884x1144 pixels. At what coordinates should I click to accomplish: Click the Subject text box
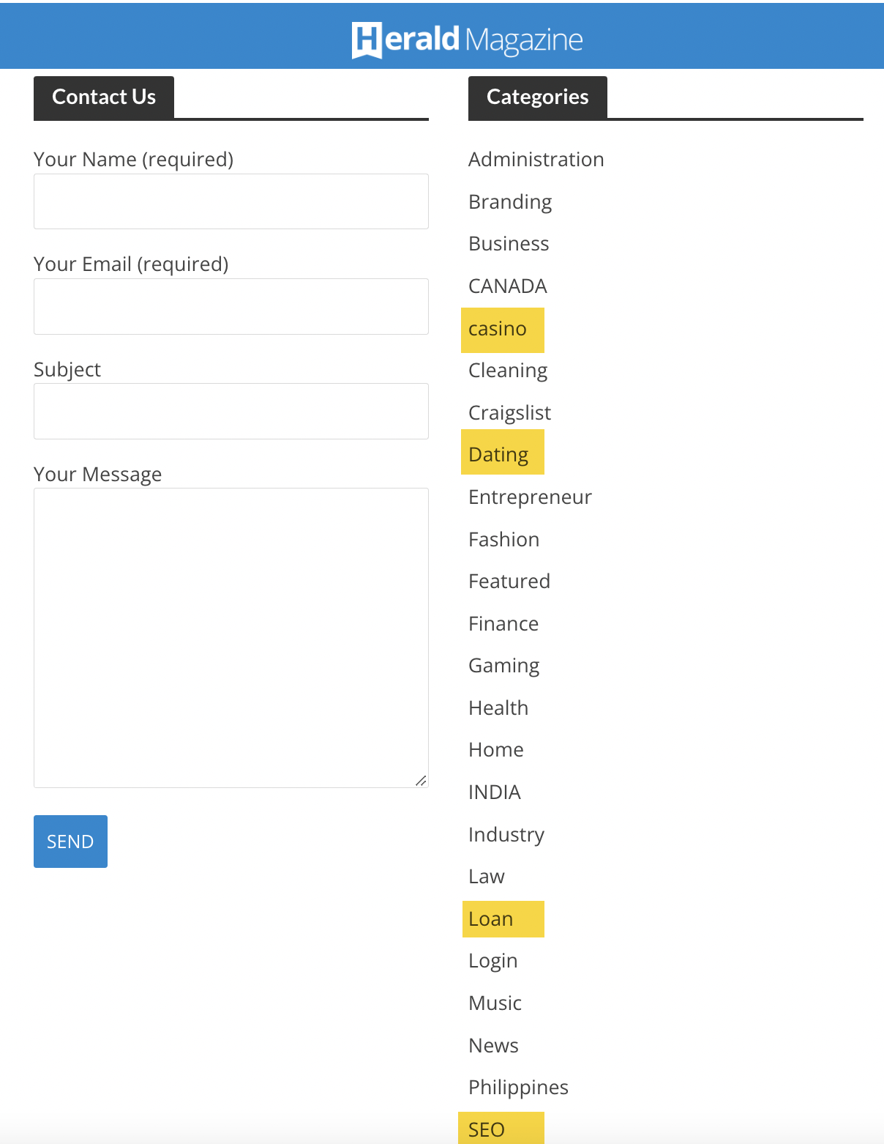[x=231, y=411]
